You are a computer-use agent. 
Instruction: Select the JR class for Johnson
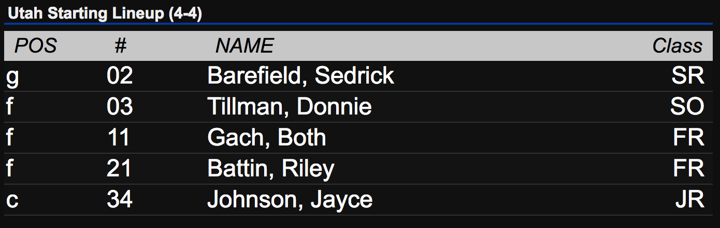pos(690,200)
